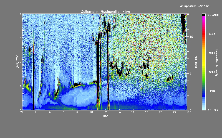222x138 pixels.
Task: Click the '4' km label on left axis
Action: [x=21, y=14]
